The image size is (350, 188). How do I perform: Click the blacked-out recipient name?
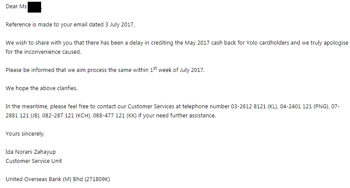pos(34,7)
